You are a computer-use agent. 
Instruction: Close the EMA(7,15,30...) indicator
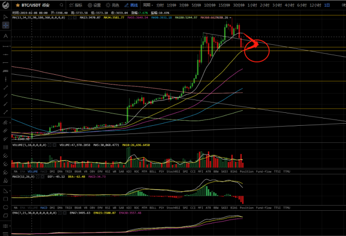click(65, 213)
